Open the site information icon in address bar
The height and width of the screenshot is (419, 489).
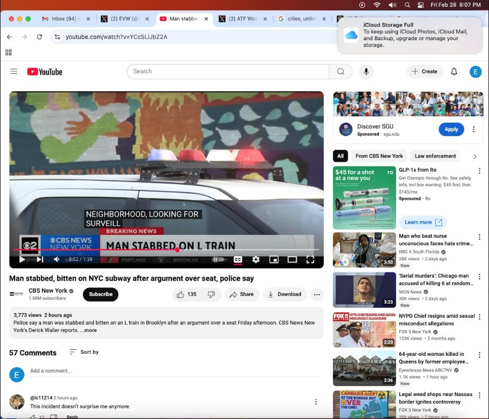coord(57,37)
